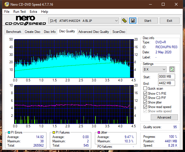Click the PI Failures total 545

click(x=86, y=145)
